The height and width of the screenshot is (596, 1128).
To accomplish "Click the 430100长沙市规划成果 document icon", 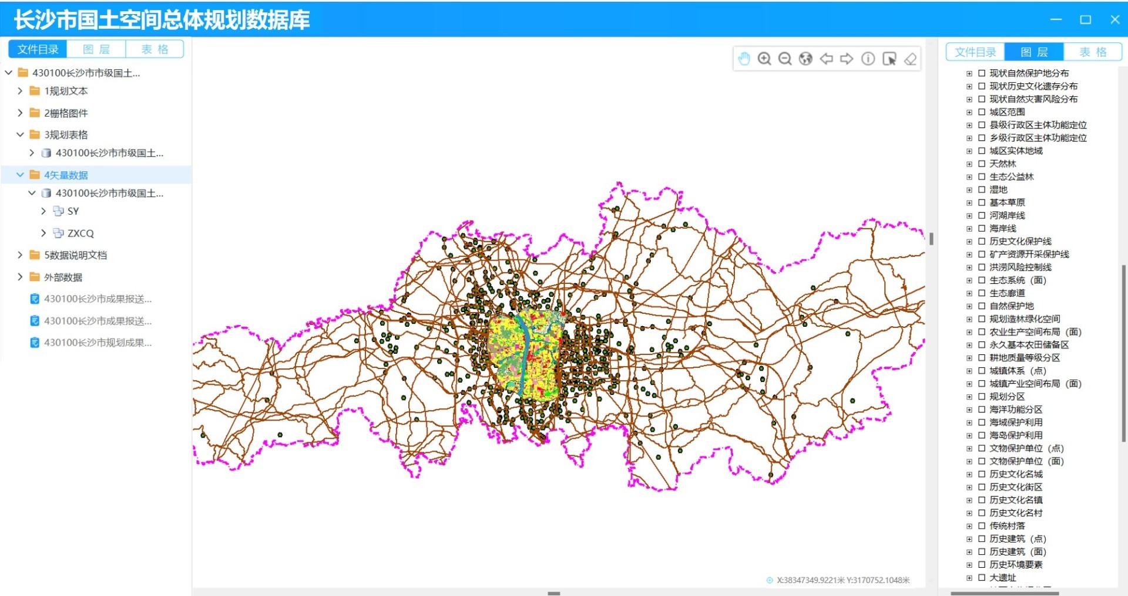I will pos(35,343).
